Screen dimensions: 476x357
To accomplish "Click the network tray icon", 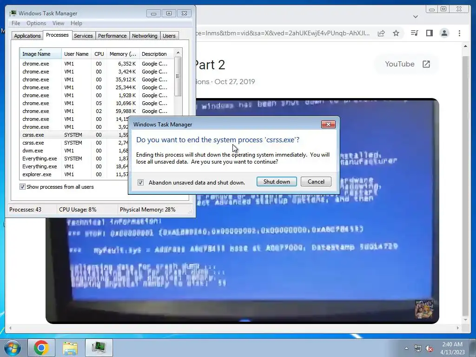I will tap(418, 348).
